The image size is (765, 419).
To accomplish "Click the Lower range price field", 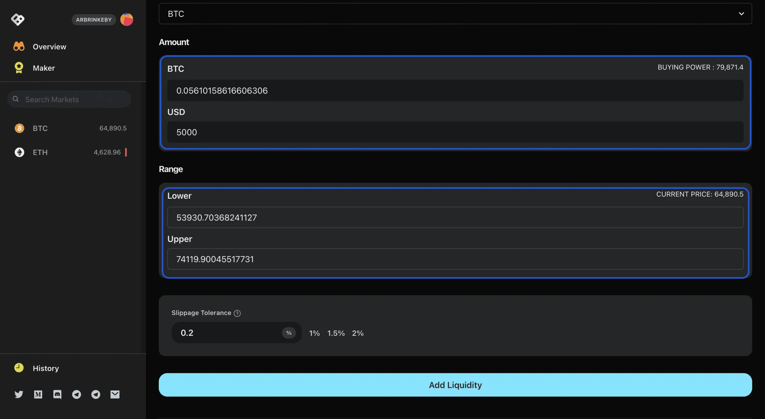I will point(455,217).
